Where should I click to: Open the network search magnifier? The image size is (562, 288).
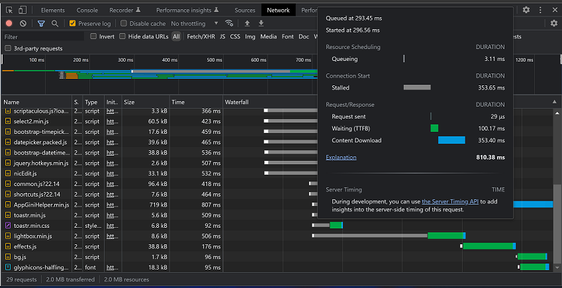point(55,23)
